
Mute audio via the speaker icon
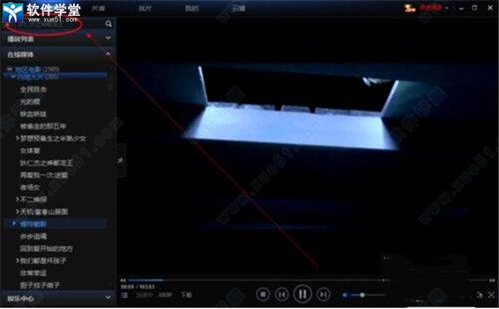tap(344, 295)
